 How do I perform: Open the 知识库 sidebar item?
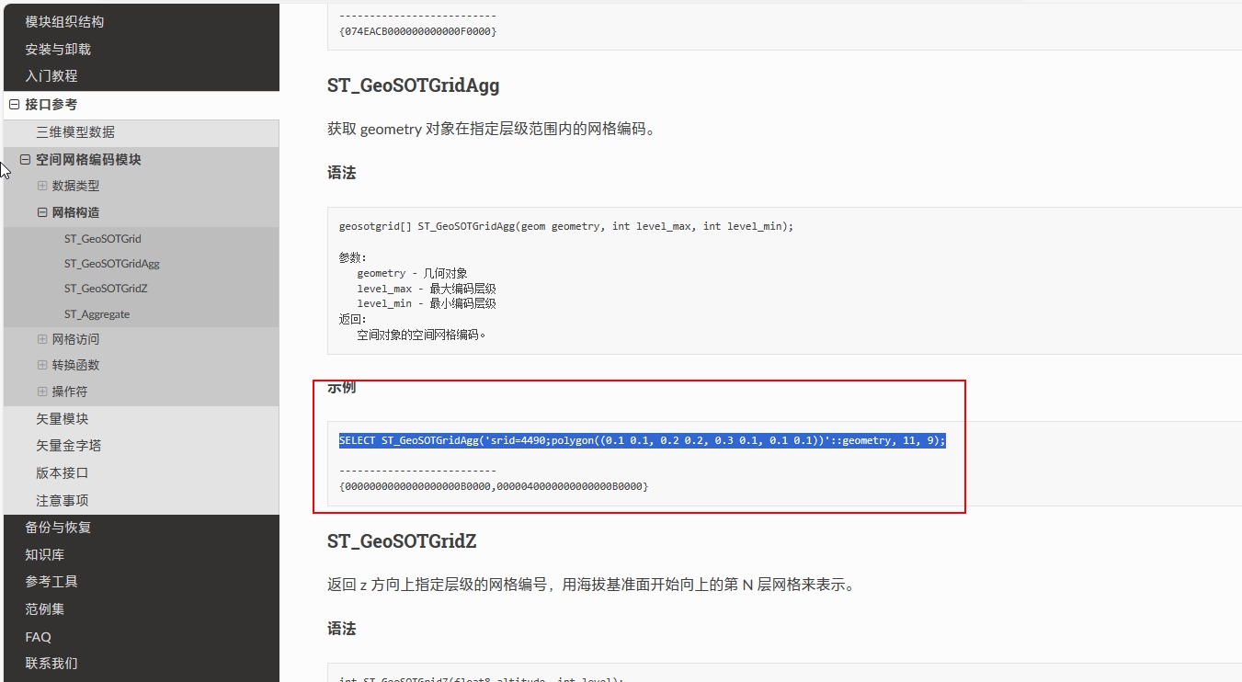(45, 555)
